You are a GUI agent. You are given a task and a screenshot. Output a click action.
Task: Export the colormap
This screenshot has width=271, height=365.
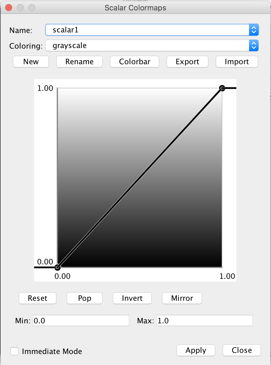click(188, 62)
